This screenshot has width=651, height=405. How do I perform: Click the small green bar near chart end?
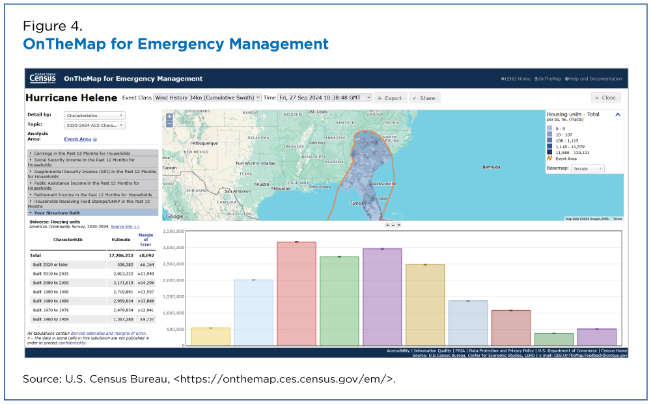554,339
